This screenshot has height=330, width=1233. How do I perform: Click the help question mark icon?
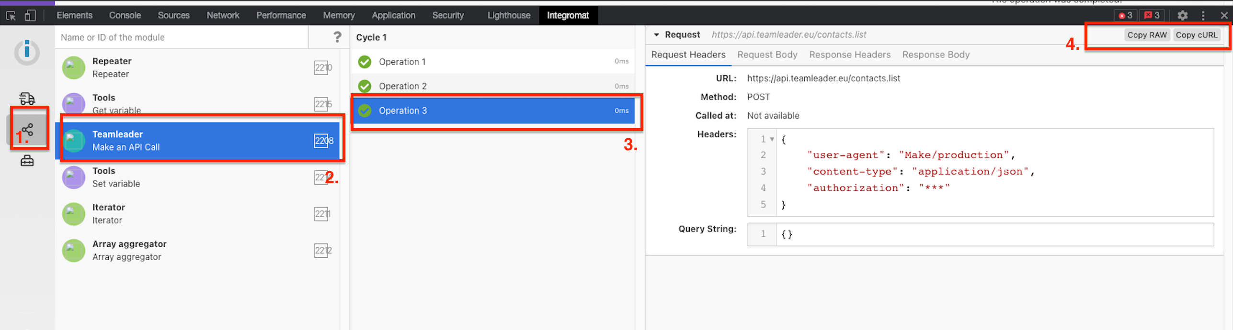pos(337,37)
